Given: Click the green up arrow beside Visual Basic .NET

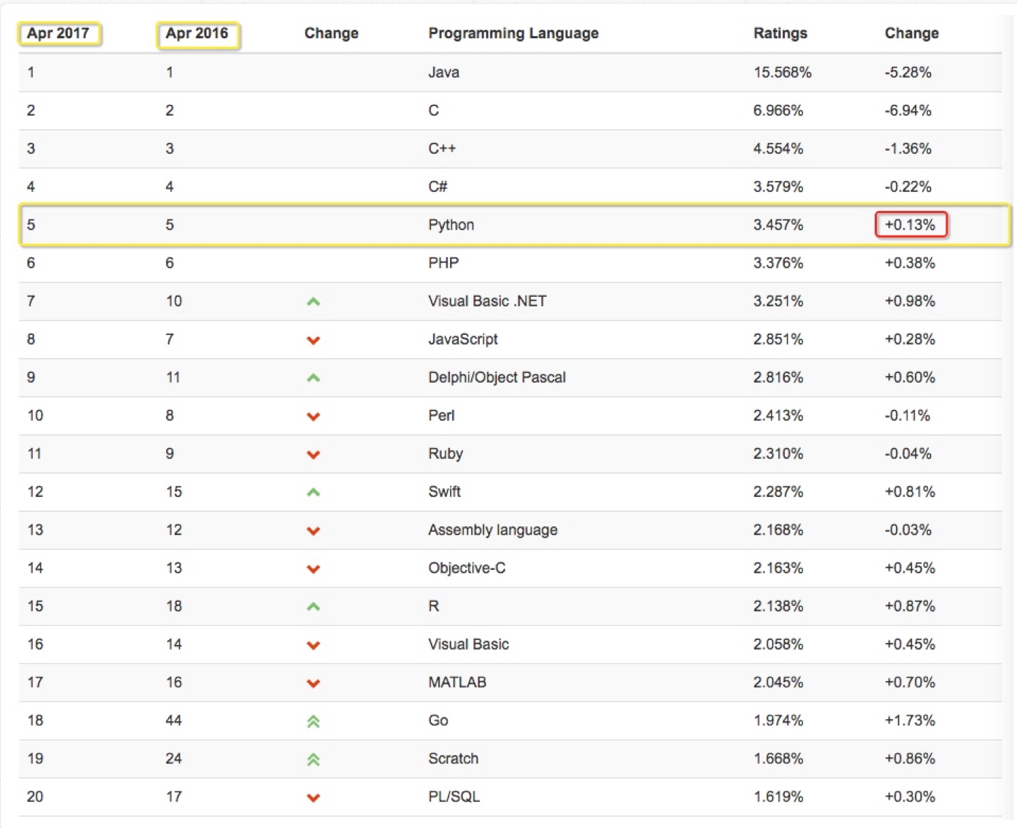Looking at the screenshot, I should click(x=314, y=301).
